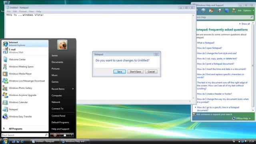Open Pictures from Start menu
The height and width of the screenshot is (144, 256).
56,68
